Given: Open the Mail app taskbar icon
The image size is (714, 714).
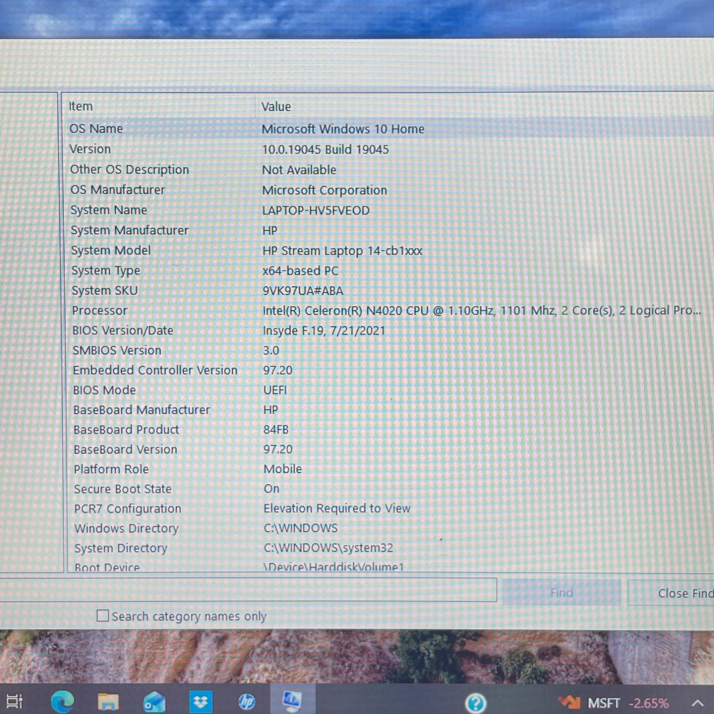Looking at the screenshot, I should point(154,702).
